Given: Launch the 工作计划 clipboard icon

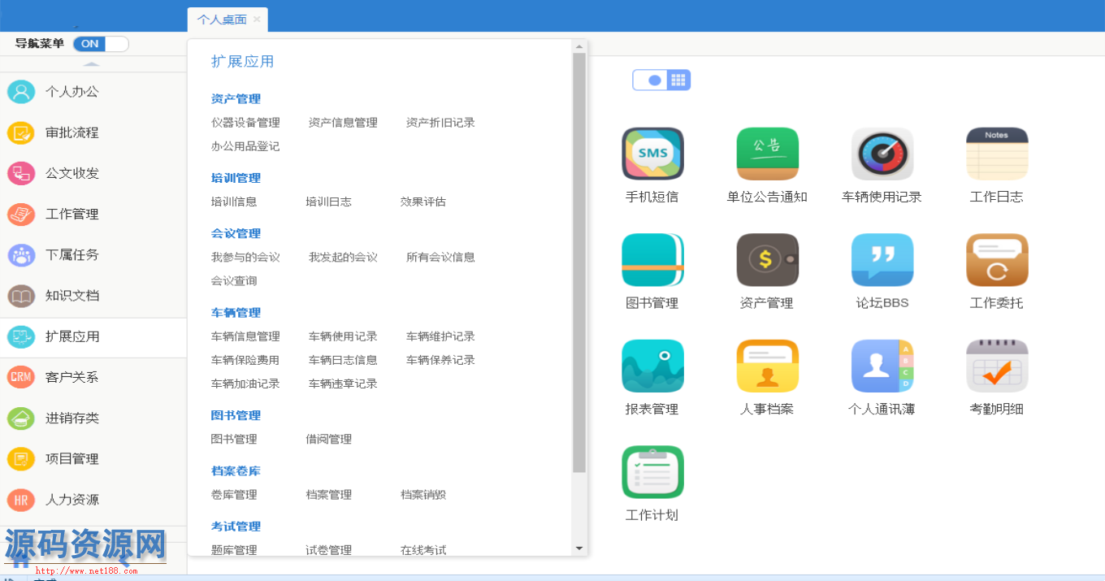Looking at the screenshot, I should click(652, 472).
